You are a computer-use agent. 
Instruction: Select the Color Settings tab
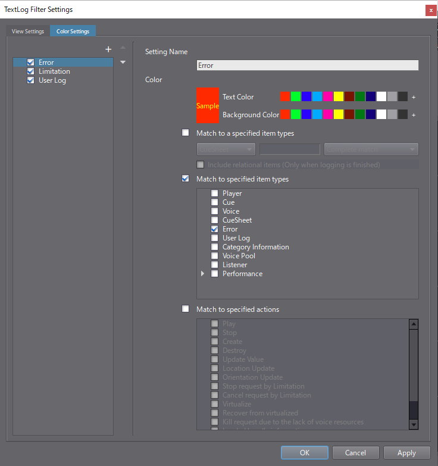(x=73, y=32)
